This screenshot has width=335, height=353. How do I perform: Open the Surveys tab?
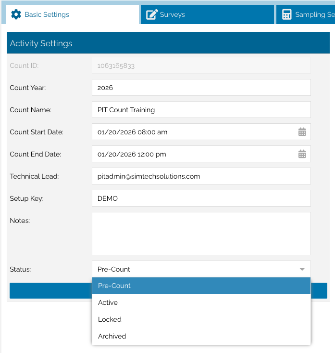(x=207, y=14)
